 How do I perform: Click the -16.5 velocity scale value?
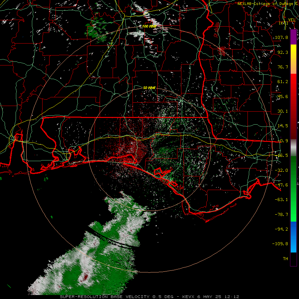[x=283, y=155]
